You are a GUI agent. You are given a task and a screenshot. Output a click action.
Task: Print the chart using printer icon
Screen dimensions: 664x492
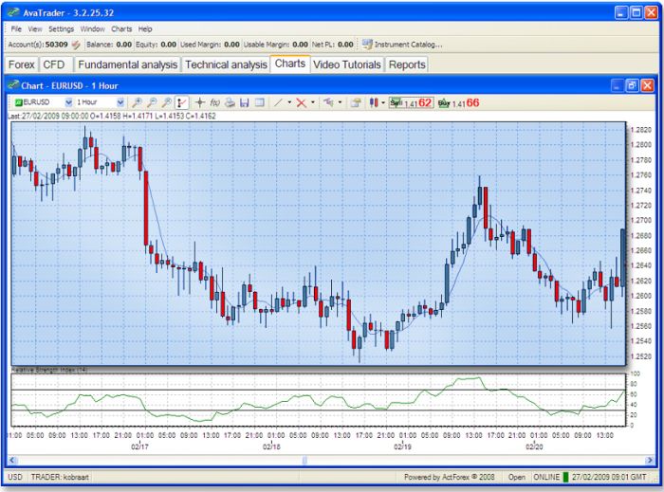click(230, 102)
